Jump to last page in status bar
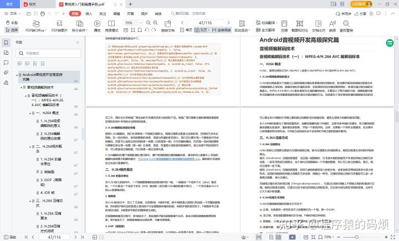Image resolution: width=399 pixels, height=241 pixels. coord(82,237)
